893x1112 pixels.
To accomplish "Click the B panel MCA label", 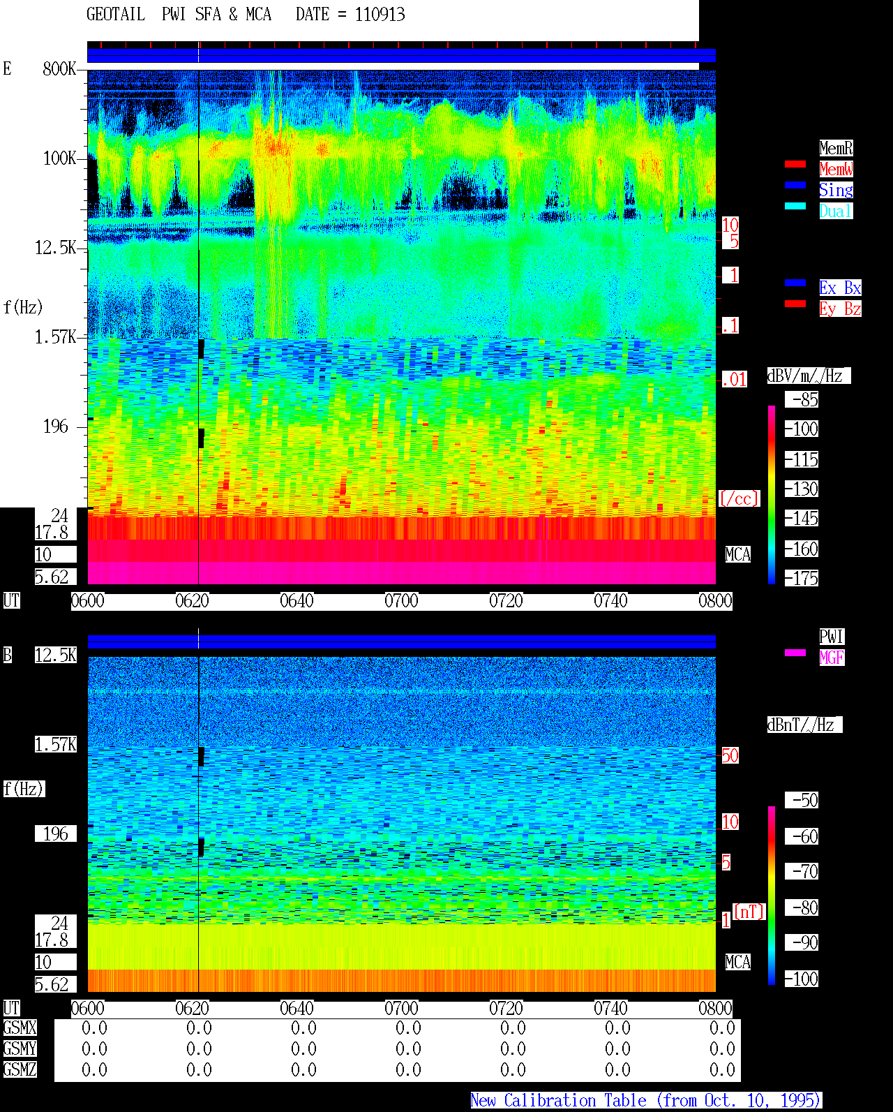I will [x=737, y=962].
